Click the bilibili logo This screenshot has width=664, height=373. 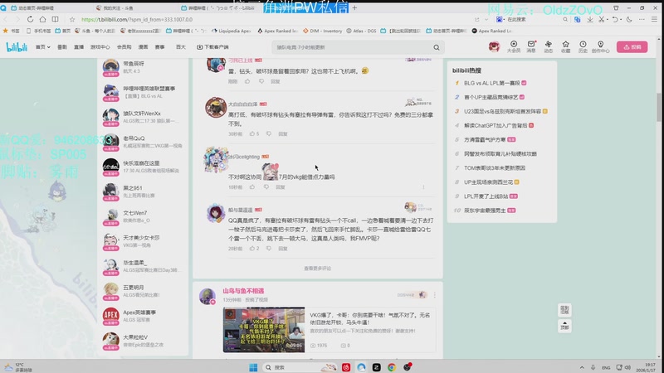[x=17, y=47]
